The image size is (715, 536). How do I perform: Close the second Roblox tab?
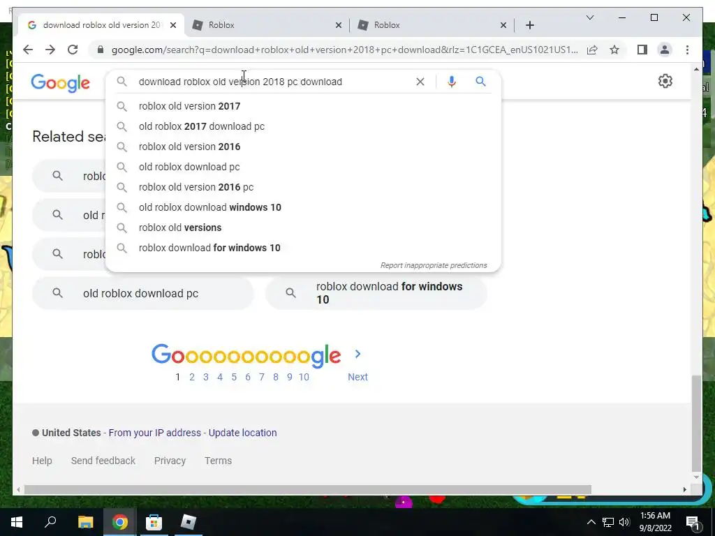pyautogui.click(x=503, y=25)
